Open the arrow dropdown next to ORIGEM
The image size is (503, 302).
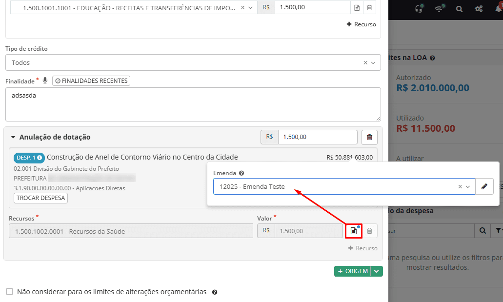point(377,271)
